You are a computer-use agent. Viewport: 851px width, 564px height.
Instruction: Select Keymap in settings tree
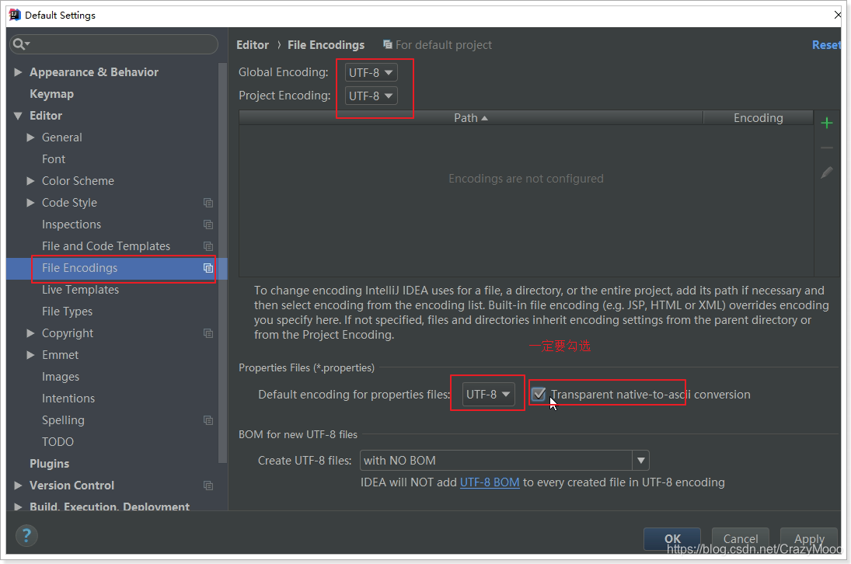(51, 94)
